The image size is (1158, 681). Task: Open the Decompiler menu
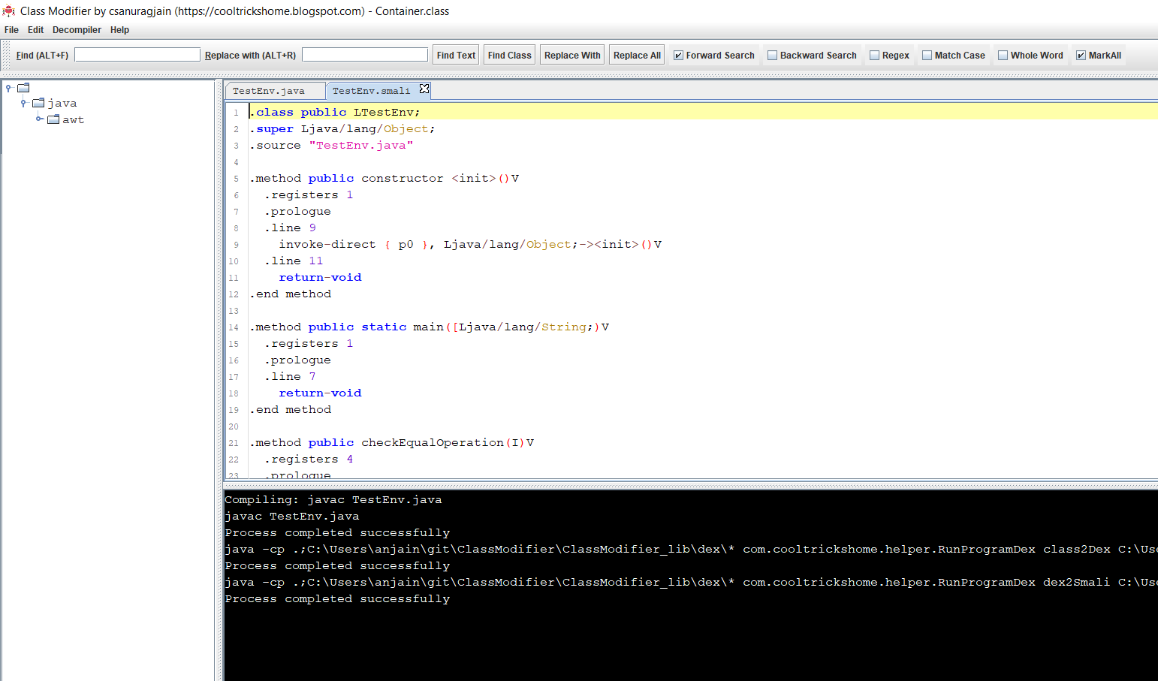click(77, 30)
